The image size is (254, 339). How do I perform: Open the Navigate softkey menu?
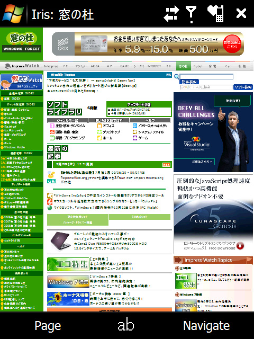tap(206, 326)
